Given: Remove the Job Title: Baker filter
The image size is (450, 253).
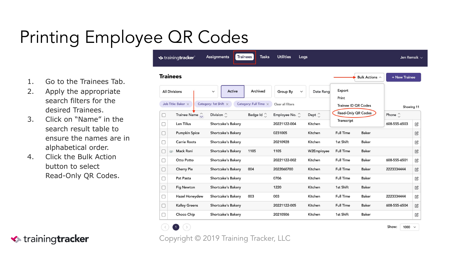Looking at the screenshot, I should 188,104.
